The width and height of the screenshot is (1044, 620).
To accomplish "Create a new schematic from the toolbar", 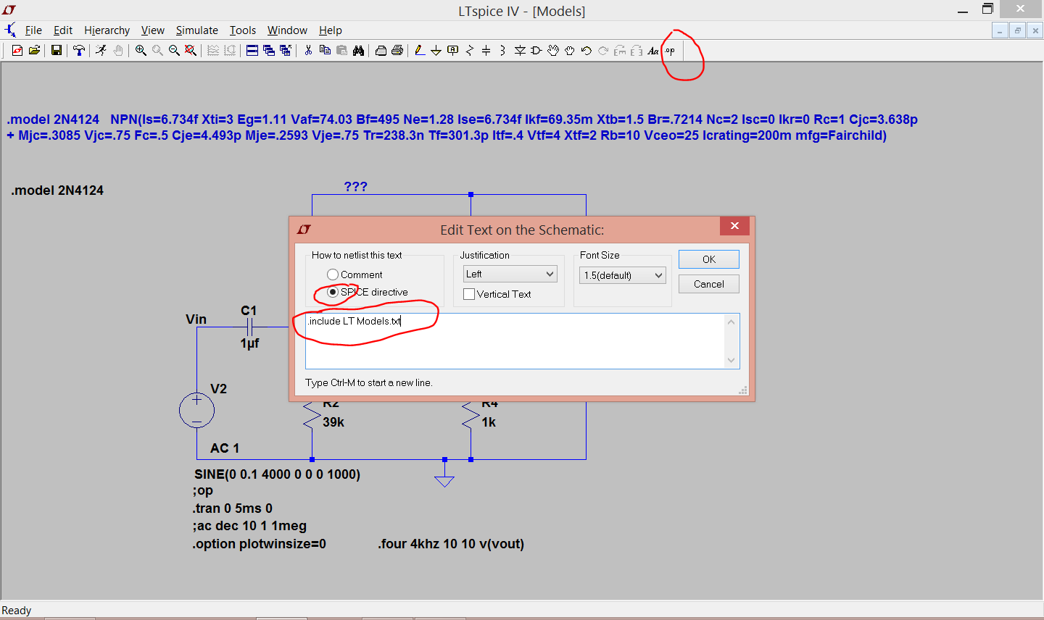I will click(x=17, y=51).
